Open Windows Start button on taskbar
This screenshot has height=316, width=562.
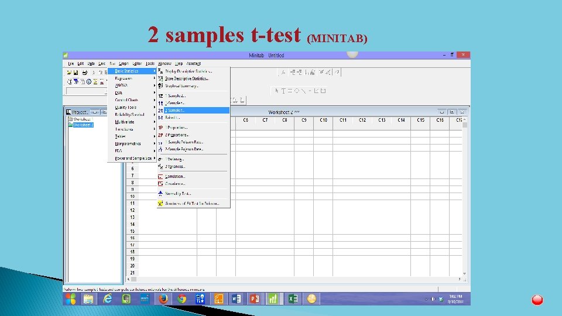tap(71, 299)
